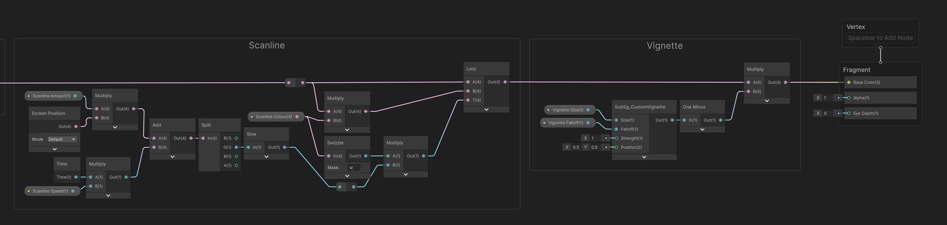Screen dimensions: 947x225
Task: Select the Split node title
Action: click(x=206, y=125)
